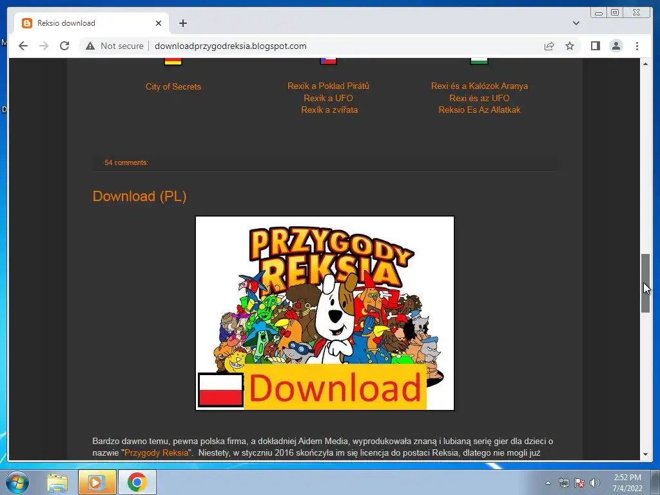660x495 pixels.
Task: Click the address bar URL
Action: pos(230,46)
